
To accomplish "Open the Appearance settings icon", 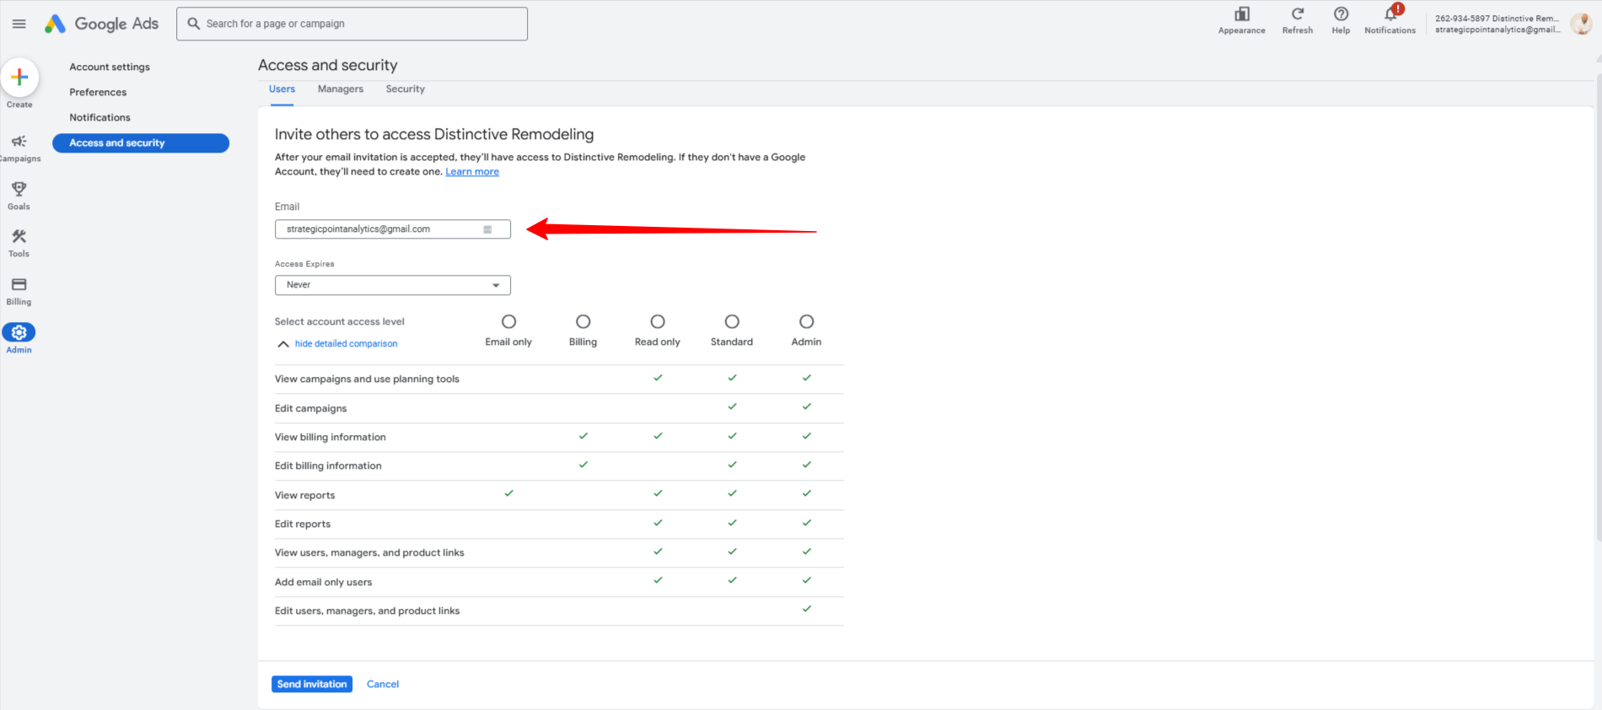I will click(1242, 14).
